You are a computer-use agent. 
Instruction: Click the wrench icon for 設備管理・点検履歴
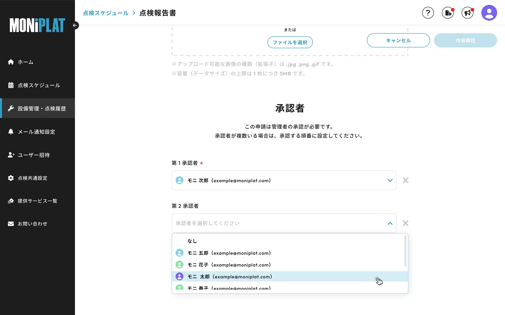click(11, 108)
